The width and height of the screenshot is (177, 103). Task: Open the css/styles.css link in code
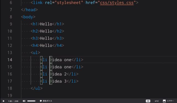click(117, 2)
